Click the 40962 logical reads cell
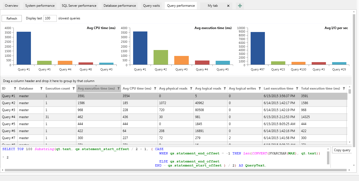 tap(211, 103)
